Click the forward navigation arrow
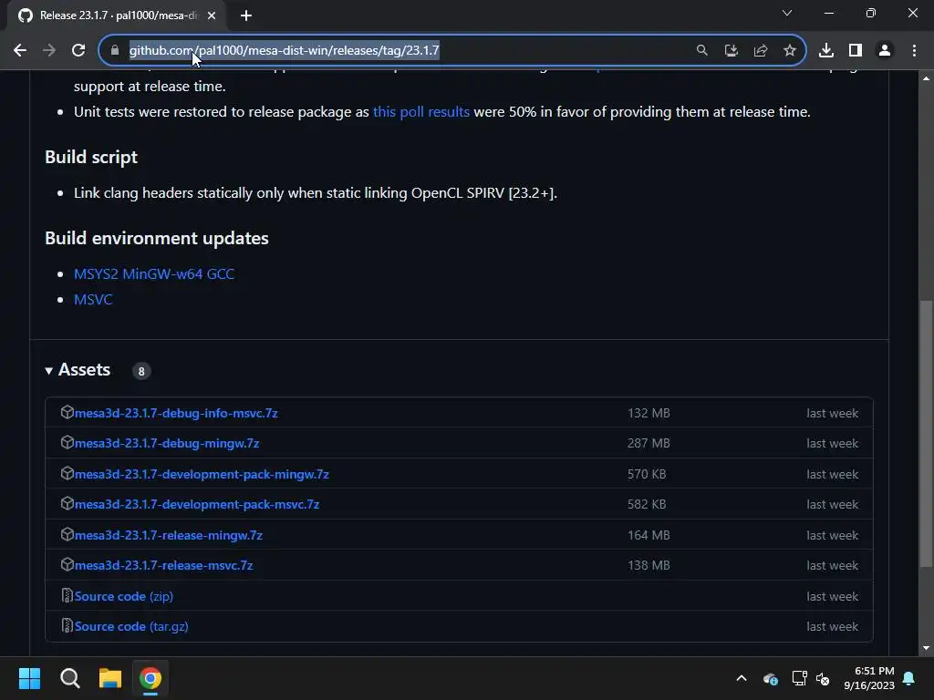The width and height of the screenshot is (934, 700). pyautogui.click(x=49, y=51)
